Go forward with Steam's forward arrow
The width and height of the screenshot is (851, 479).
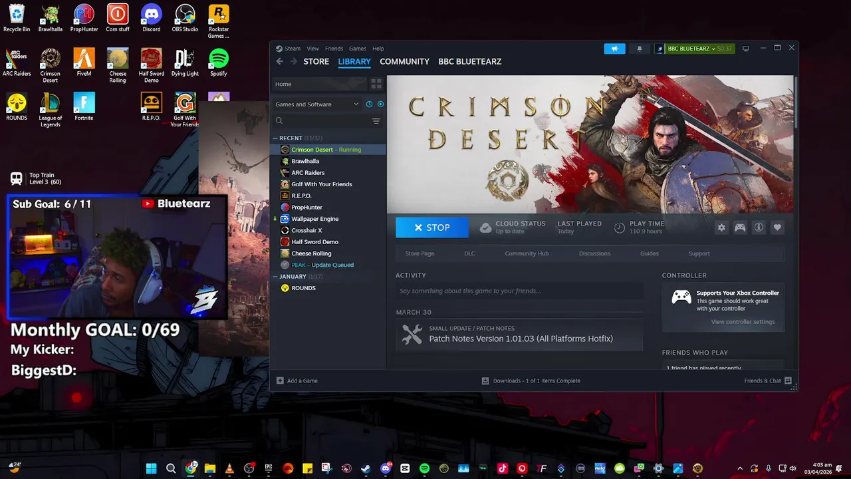[x=294, y=61]
